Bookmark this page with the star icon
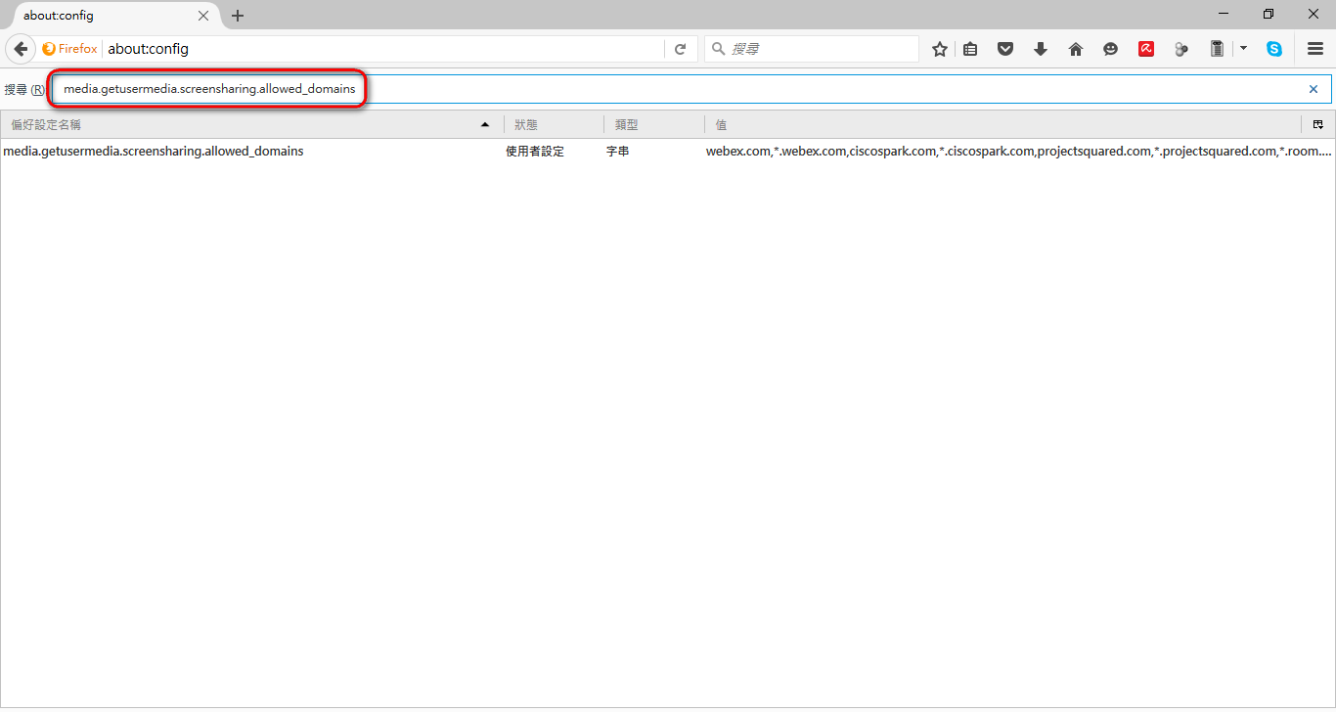 click(939, 49)
